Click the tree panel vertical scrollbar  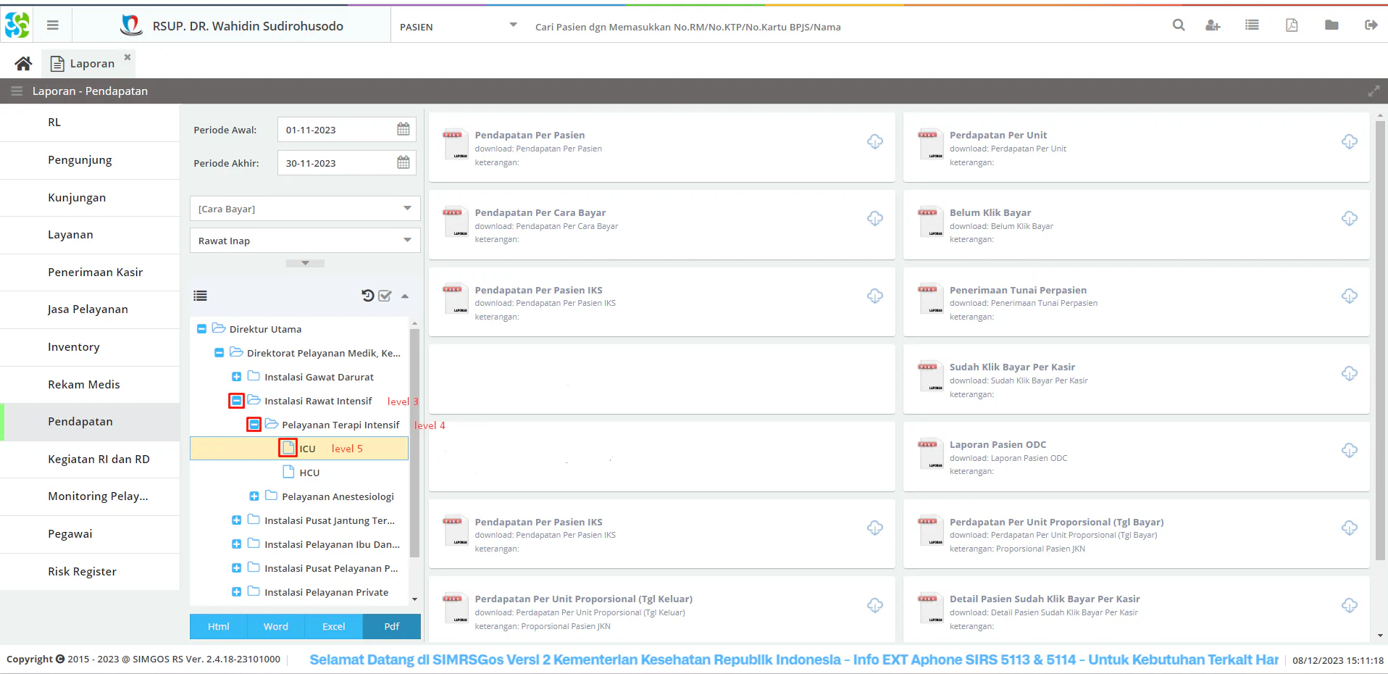point(414,442)
